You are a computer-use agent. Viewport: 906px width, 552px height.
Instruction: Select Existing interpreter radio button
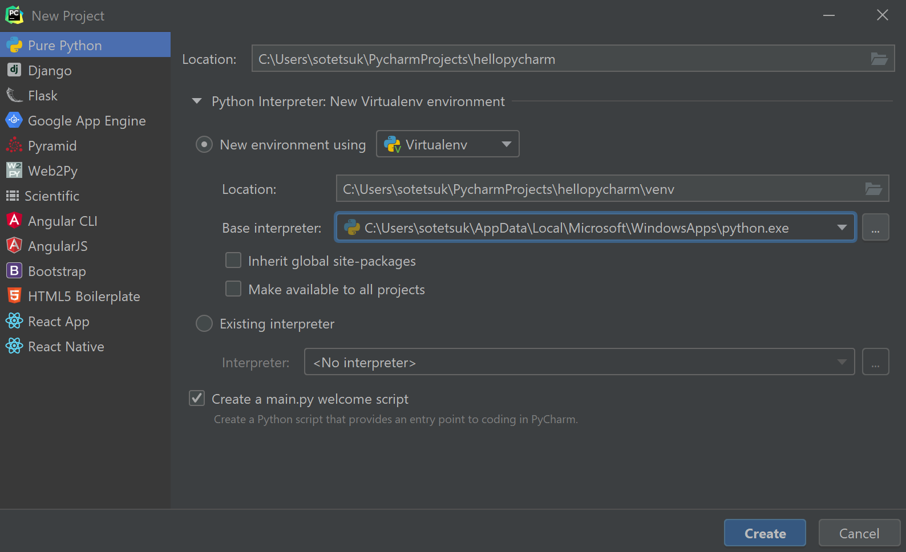(x=204, y=323)
